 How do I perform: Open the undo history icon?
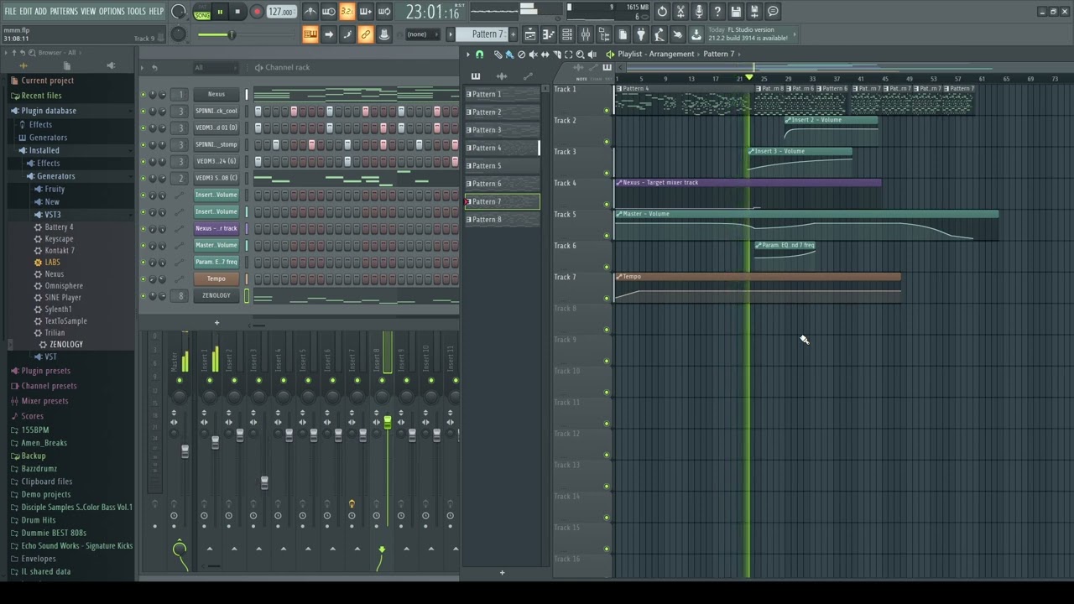click(662, 12)
